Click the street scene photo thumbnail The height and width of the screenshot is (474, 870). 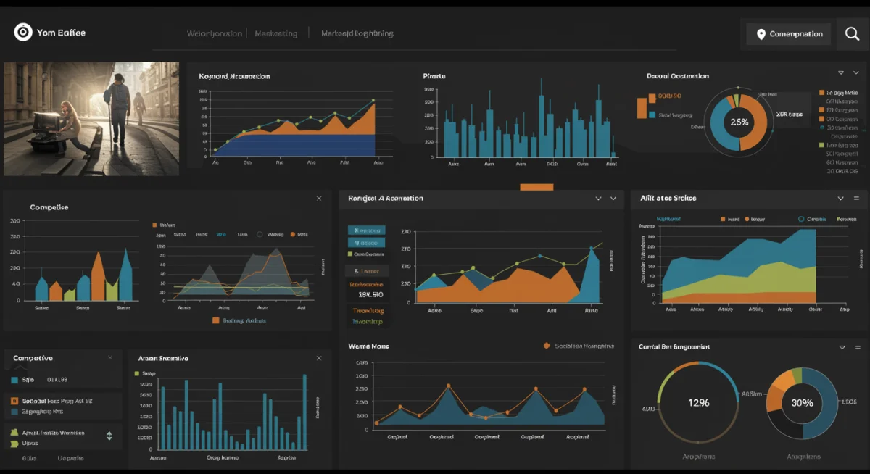point(91,119)
